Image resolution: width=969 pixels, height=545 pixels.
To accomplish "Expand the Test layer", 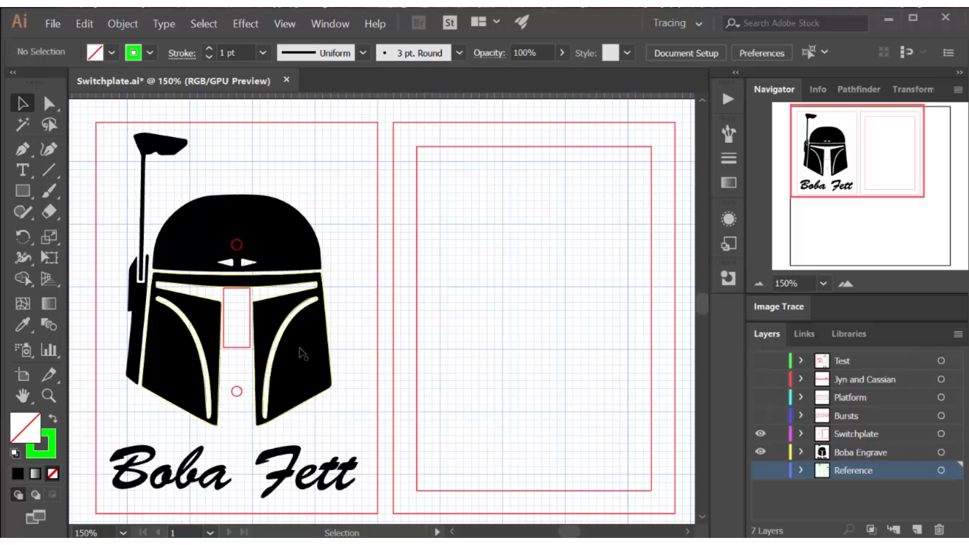I will point(801,360).
